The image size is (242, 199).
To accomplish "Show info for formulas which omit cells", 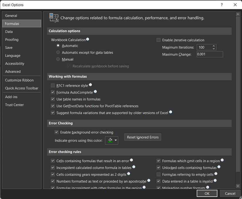I will [222, 160].
